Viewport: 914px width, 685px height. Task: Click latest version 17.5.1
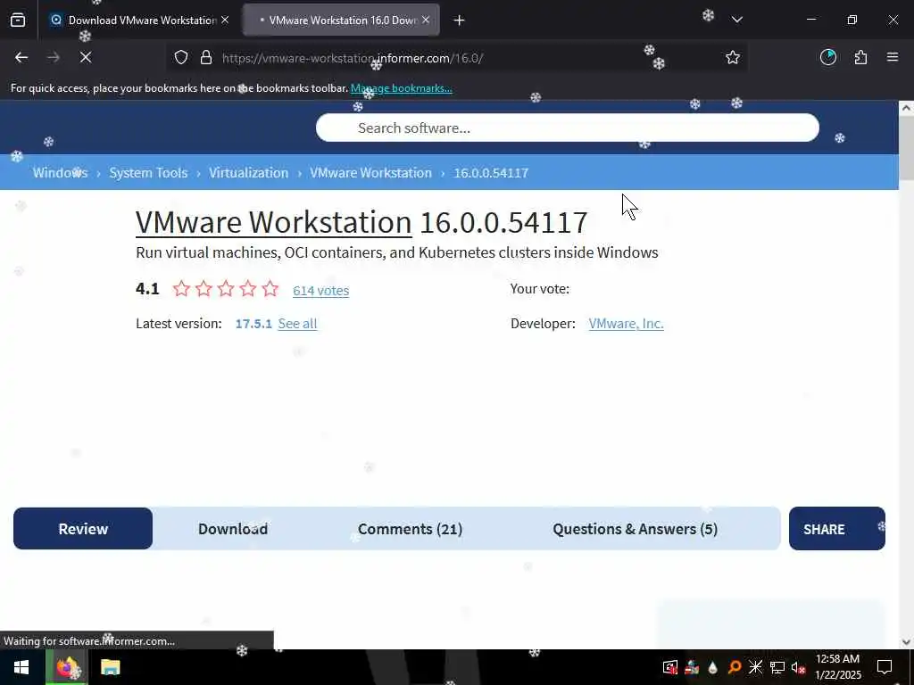253,324
